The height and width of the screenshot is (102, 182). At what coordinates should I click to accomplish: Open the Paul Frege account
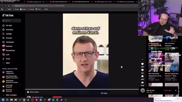click(x=9, y=86)
